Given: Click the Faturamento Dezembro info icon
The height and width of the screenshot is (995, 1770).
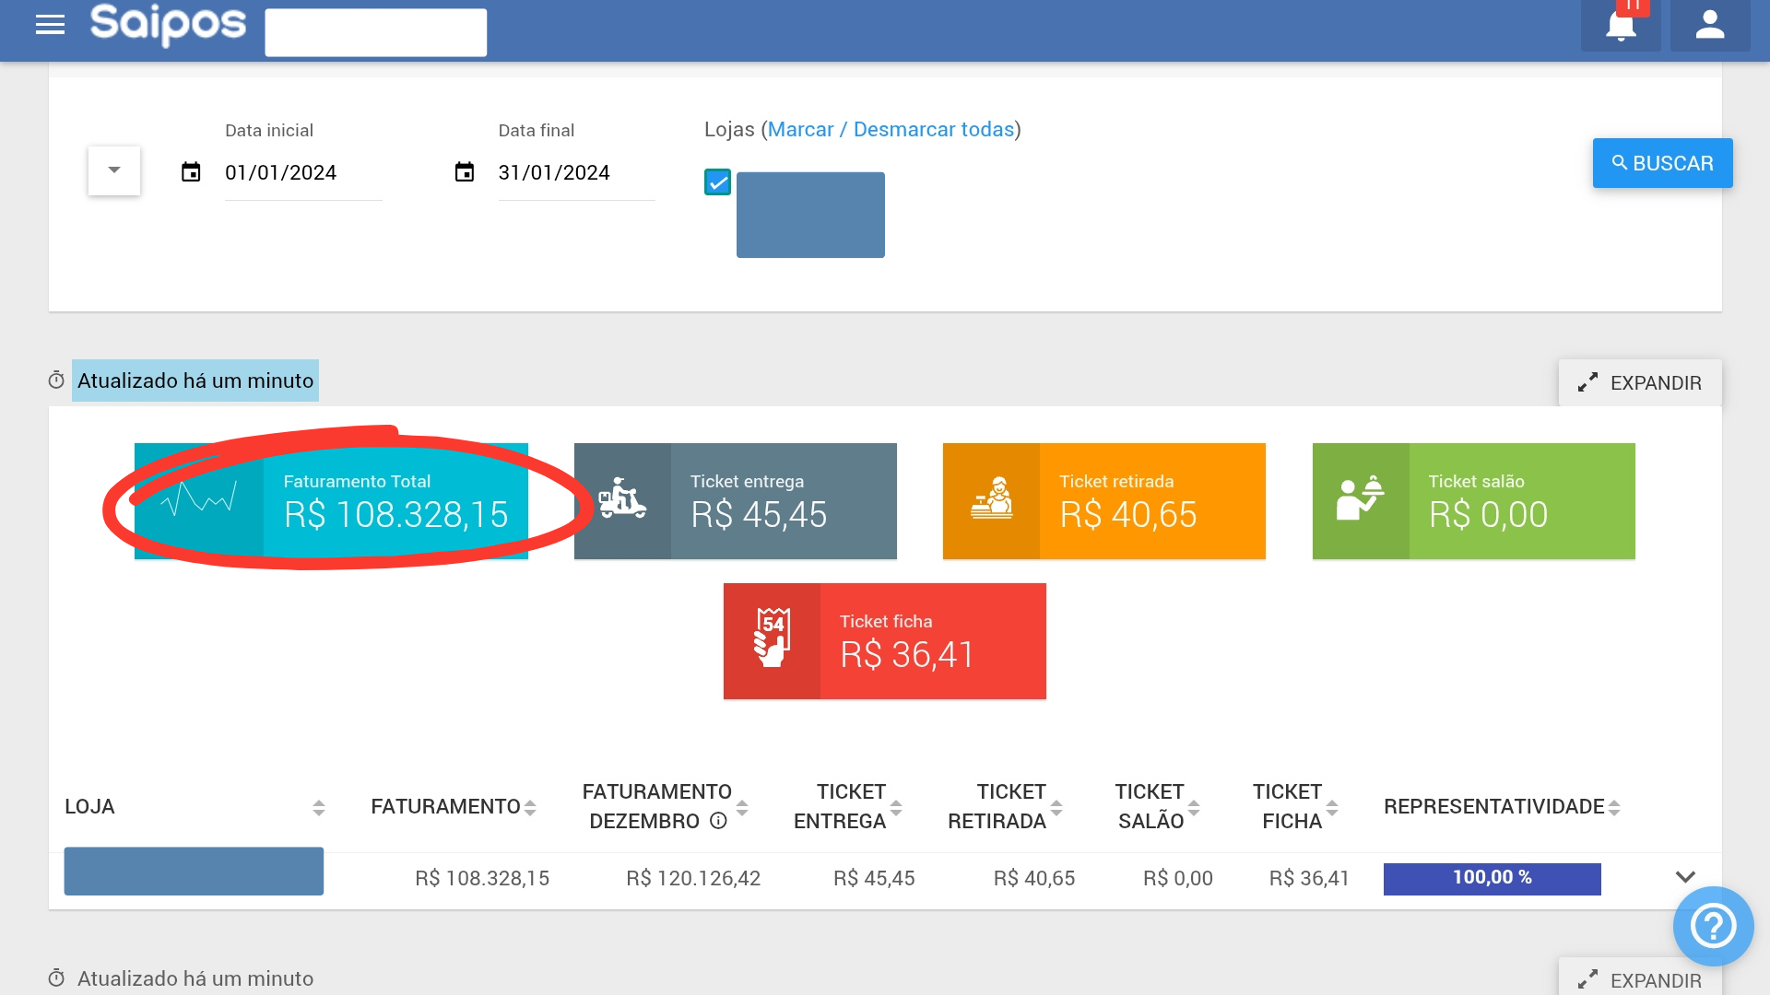Looking at the screenshot, I should tap(718, 821).
